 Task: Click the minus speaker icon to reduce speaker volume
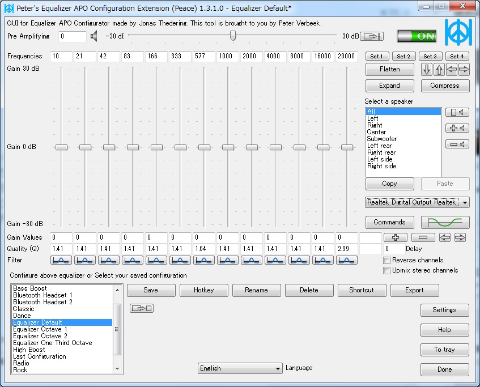(458, 144)
